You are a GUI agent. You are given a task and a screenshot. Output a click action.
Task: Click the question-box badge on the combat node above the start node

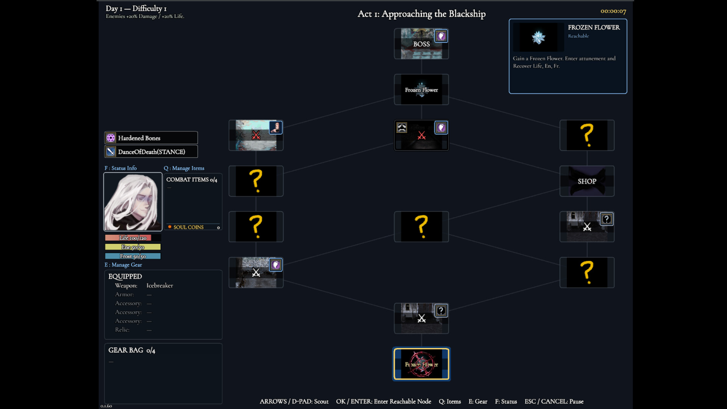(x=441, y=311)
